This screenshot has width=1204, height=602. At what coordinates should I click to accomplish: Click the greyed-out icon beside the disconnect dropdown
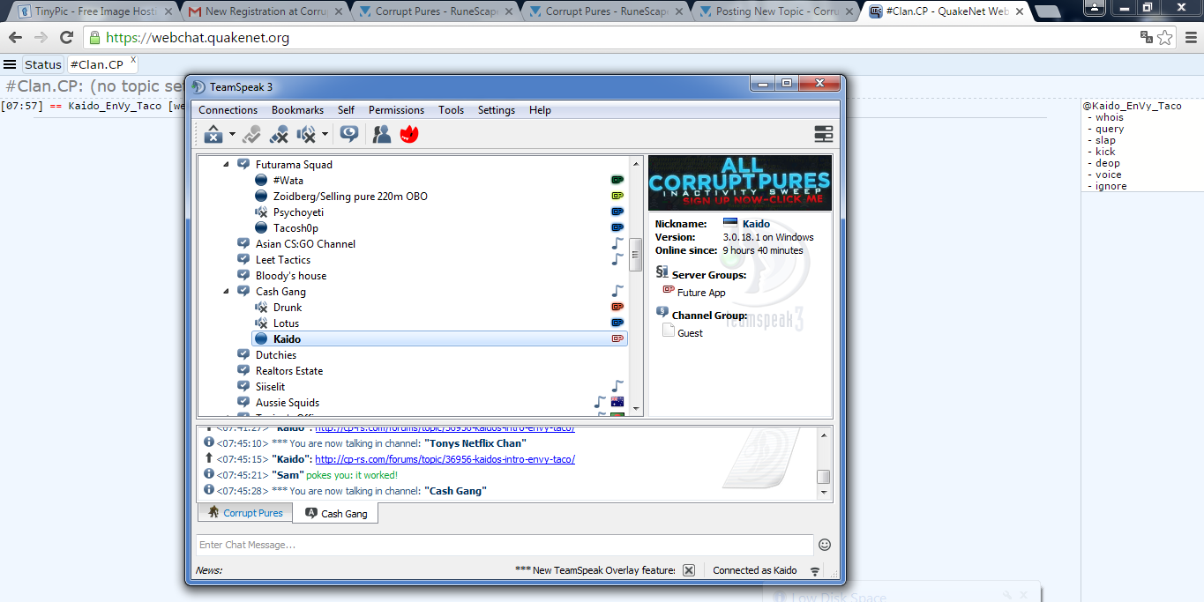pos(251,134)
